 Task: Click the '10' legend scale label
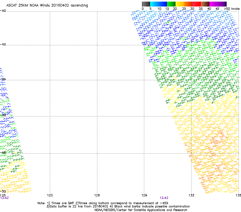point(159,9)
